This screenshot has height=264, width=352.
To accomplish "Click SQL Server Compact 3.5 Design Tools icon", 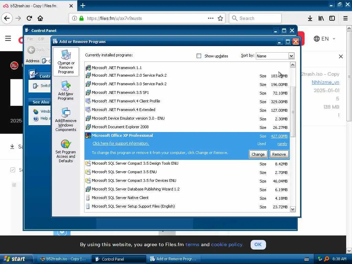I will pyautogui.click(x=88, y=163).
